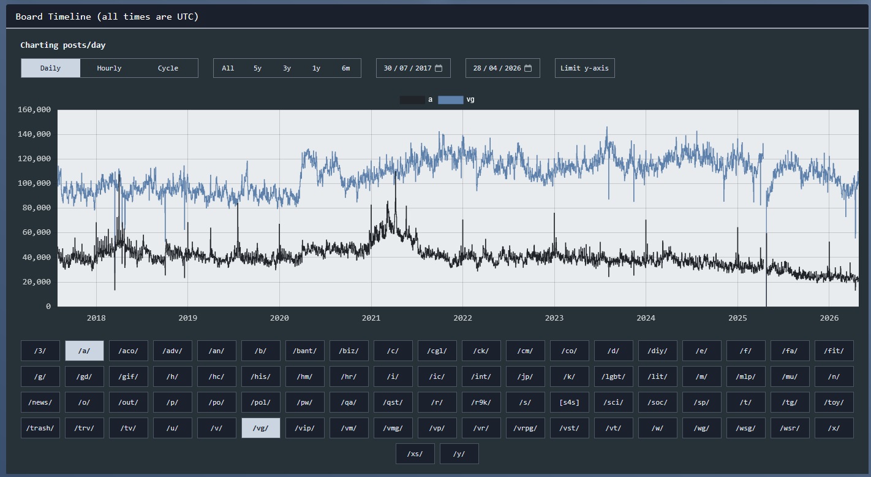Add the /mu/ board to chart
This screenshot has width=871, height=477.
pyautogui.click(x=790, y=376)
